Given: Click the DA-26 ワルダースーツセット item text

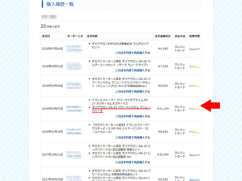Looking at the screenshot, I should pyautogui.click(x=121, y=63).
